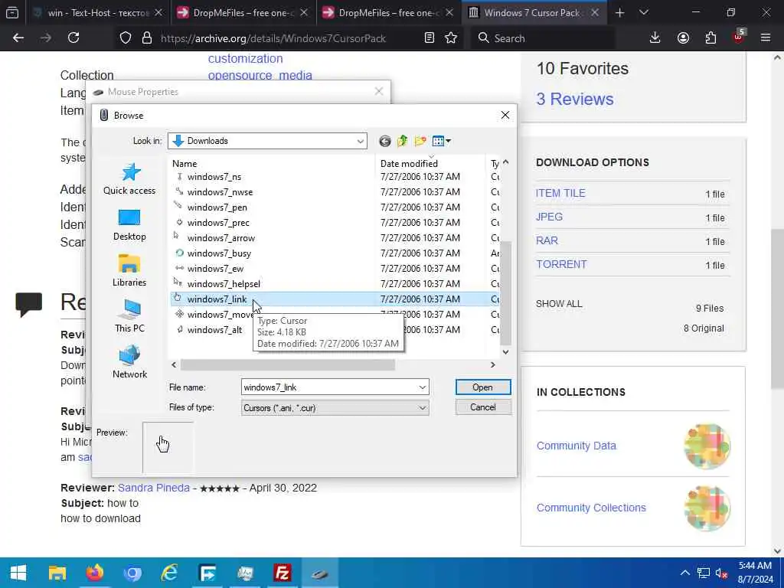Select windows7_ew cursor file
The width and height of the screenshot is (784, 588).
coord(215,269)
